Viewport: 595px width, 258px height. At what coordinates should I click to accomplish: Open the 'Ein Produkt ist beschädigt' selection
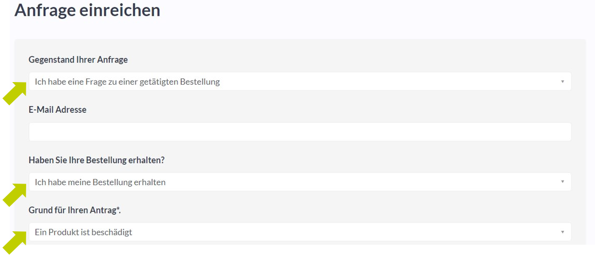pos(300,232)
